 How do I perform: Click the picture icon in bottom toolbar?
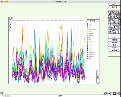tap(114, 93)
